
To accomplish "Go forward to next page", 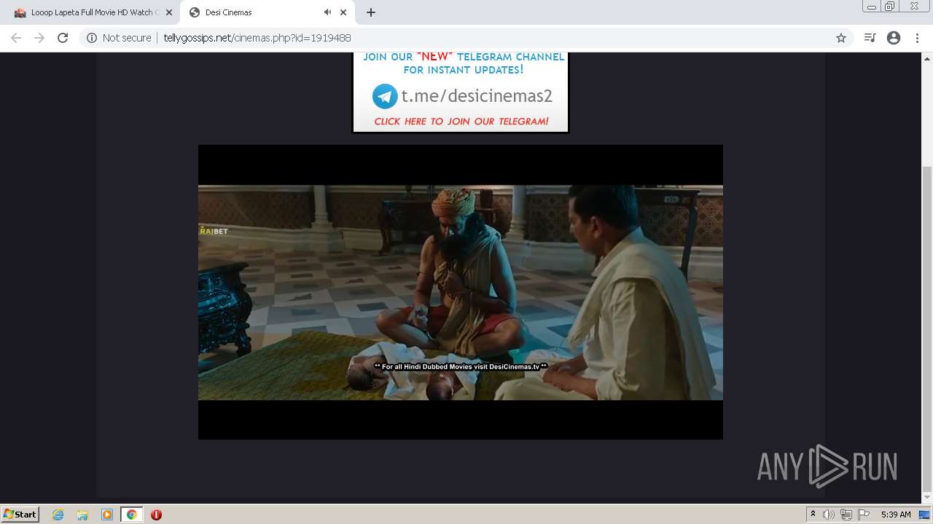I will click(39, 38).
